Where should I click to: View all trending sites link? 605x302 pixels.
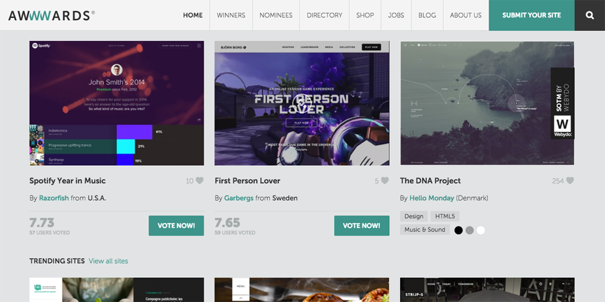(108, 261)
